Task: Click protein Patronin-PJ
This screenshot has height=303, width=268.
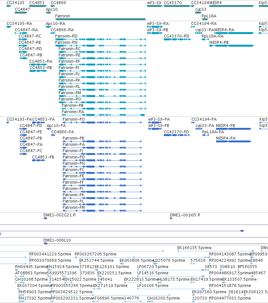Action: pyautogui.click(x=102, y=154)
